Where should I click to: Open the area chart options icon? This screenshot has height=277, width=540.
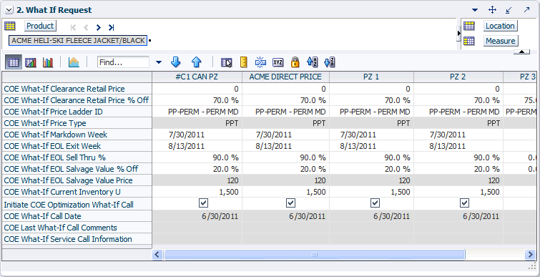point(74,62)
